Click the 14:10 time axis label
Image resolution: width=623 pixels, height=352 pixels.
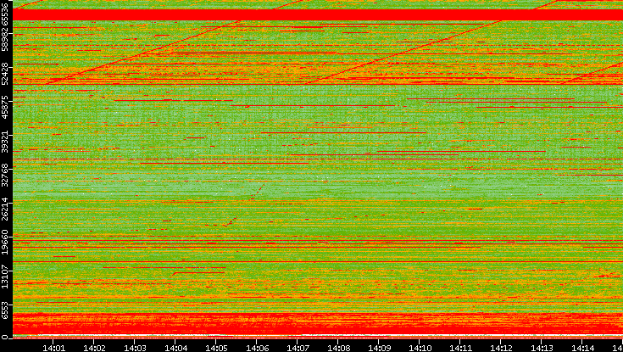point(420,348)
